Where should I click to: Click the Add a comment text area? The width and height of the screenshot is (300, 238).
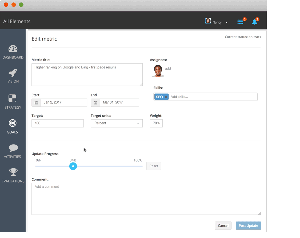point(146,199)
